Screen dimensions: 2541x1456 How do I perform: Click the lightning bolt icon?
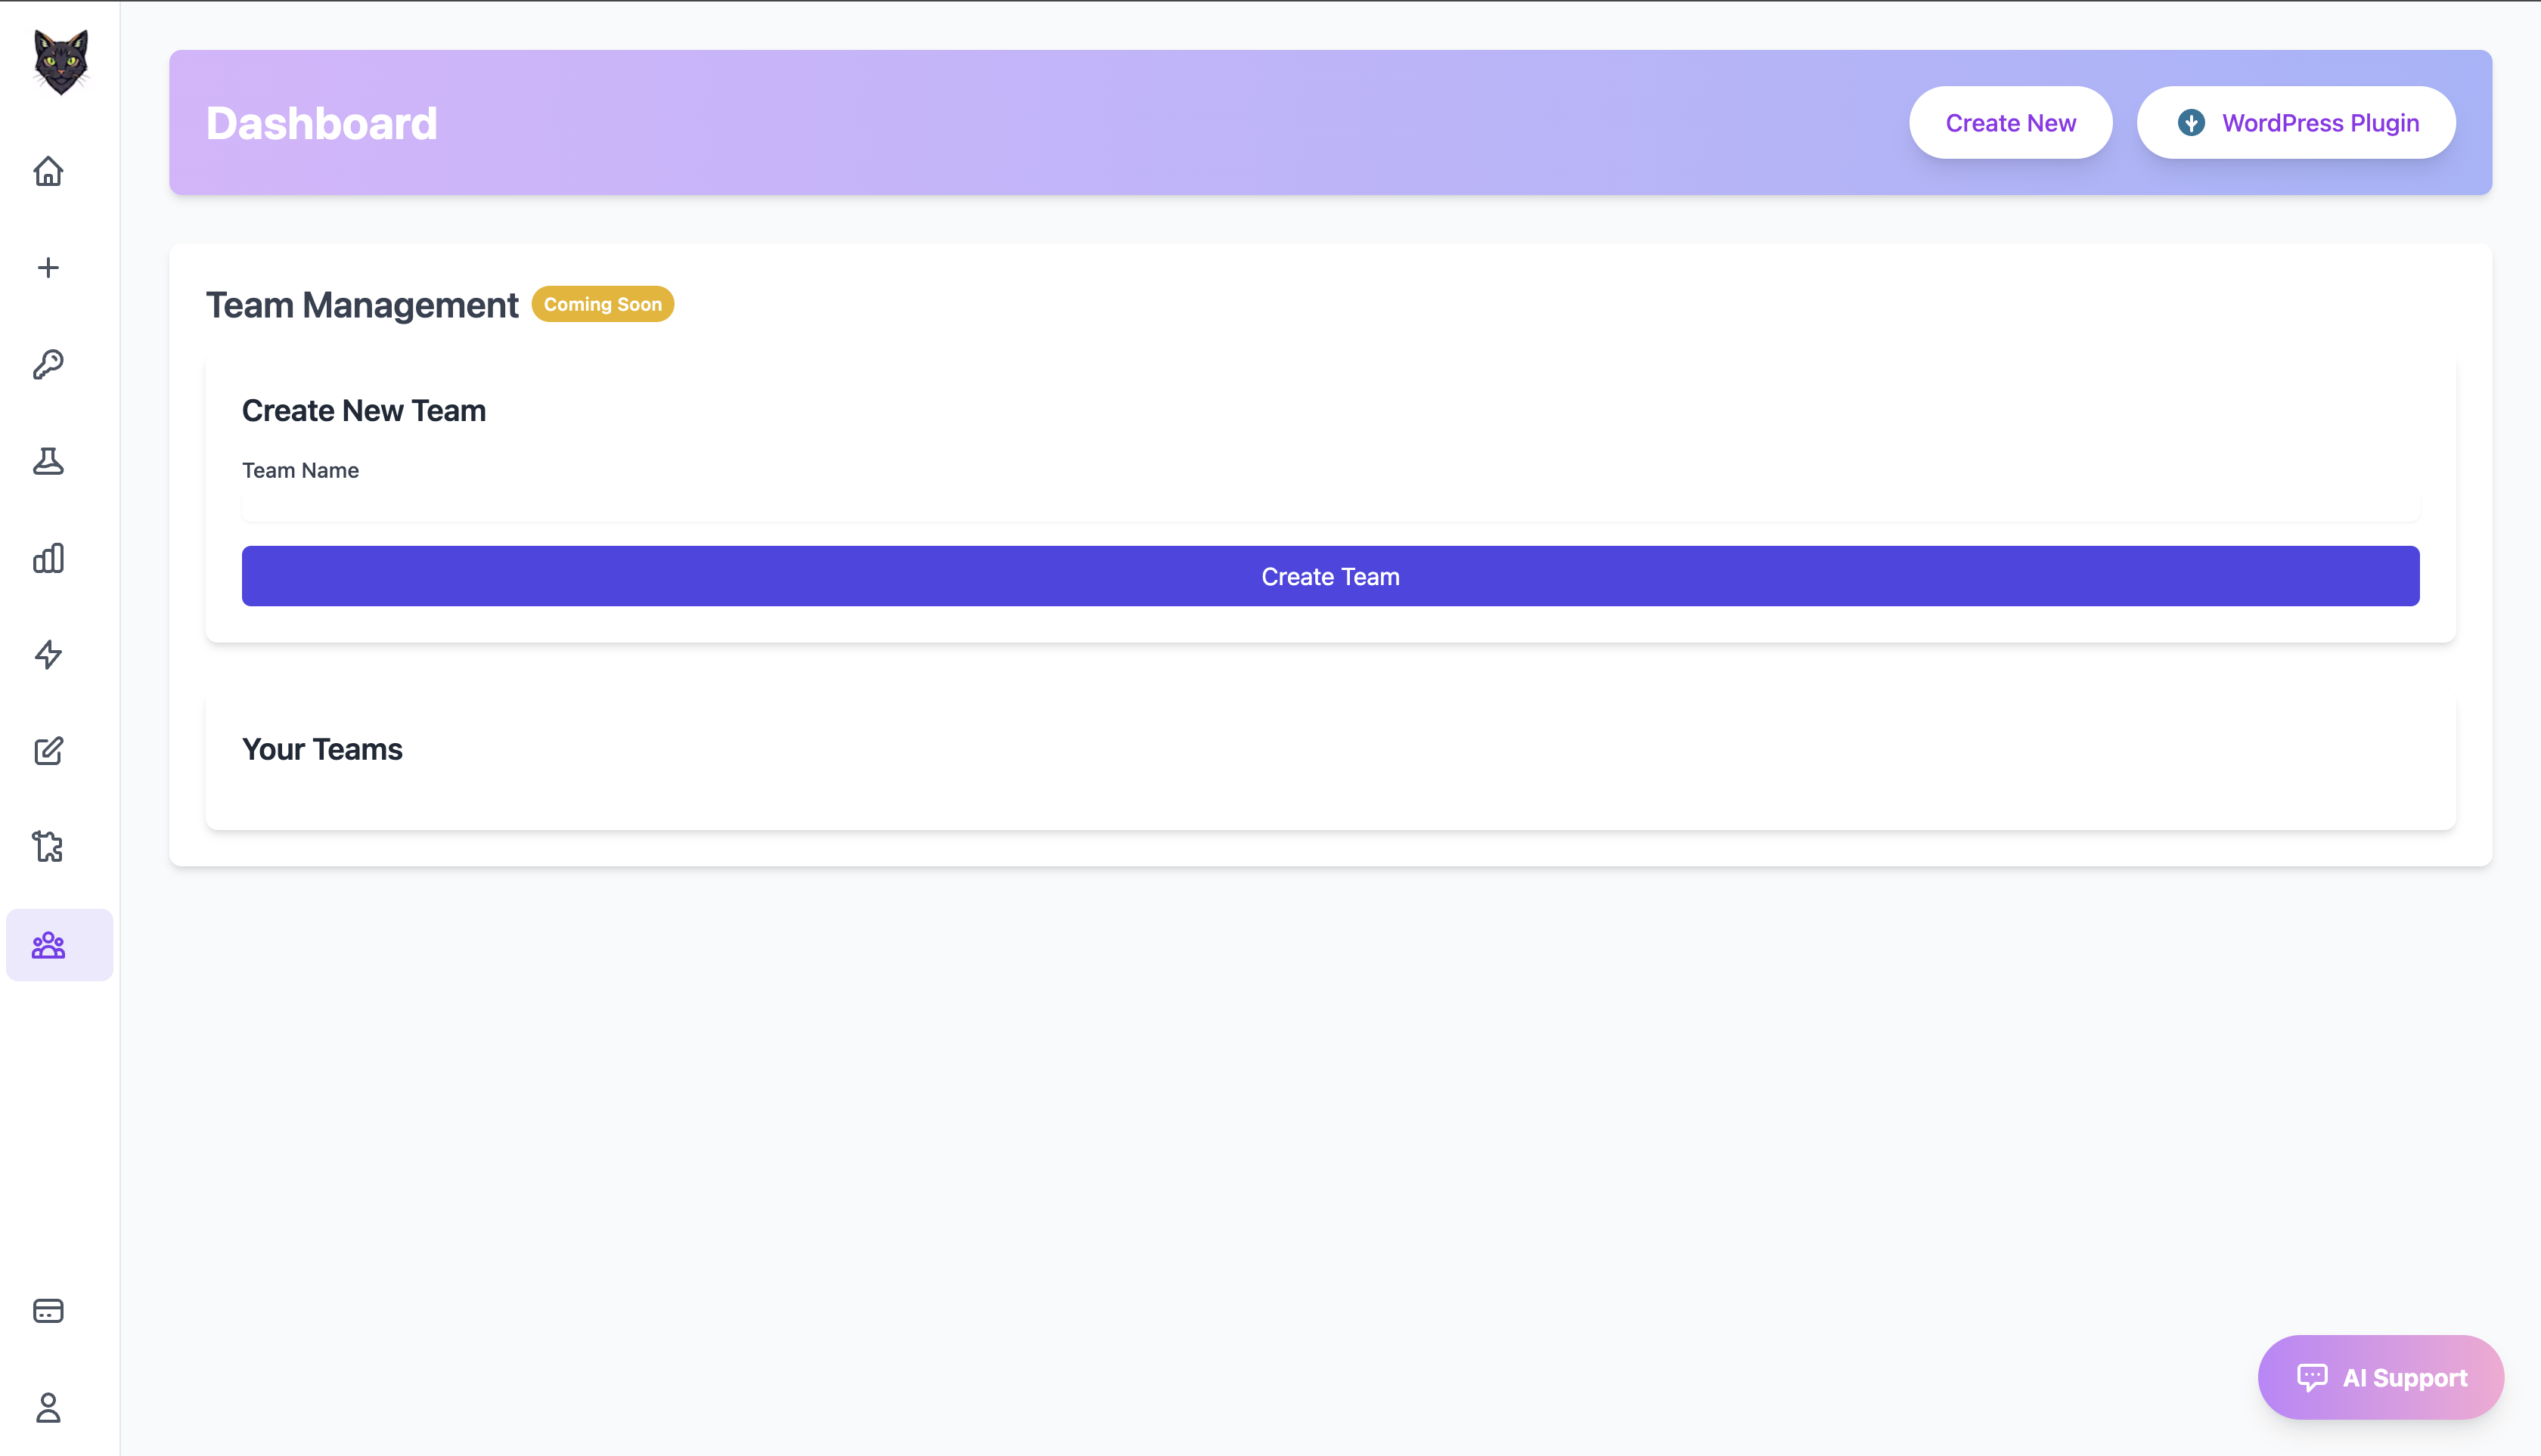(48, 654)
